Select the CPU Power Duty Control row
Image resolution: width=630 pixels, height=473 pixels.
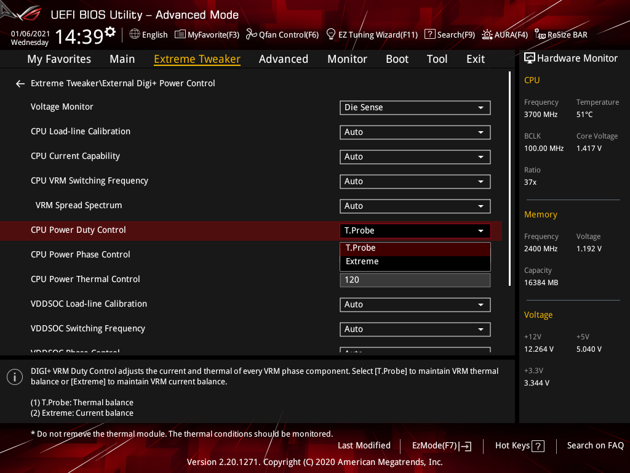click(x=251, y=230)
